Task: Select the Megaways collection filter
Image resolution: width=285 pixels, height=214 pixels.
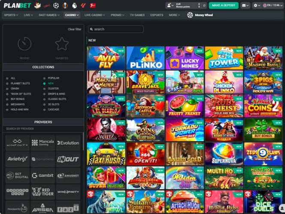Action: tap(7, 104)
